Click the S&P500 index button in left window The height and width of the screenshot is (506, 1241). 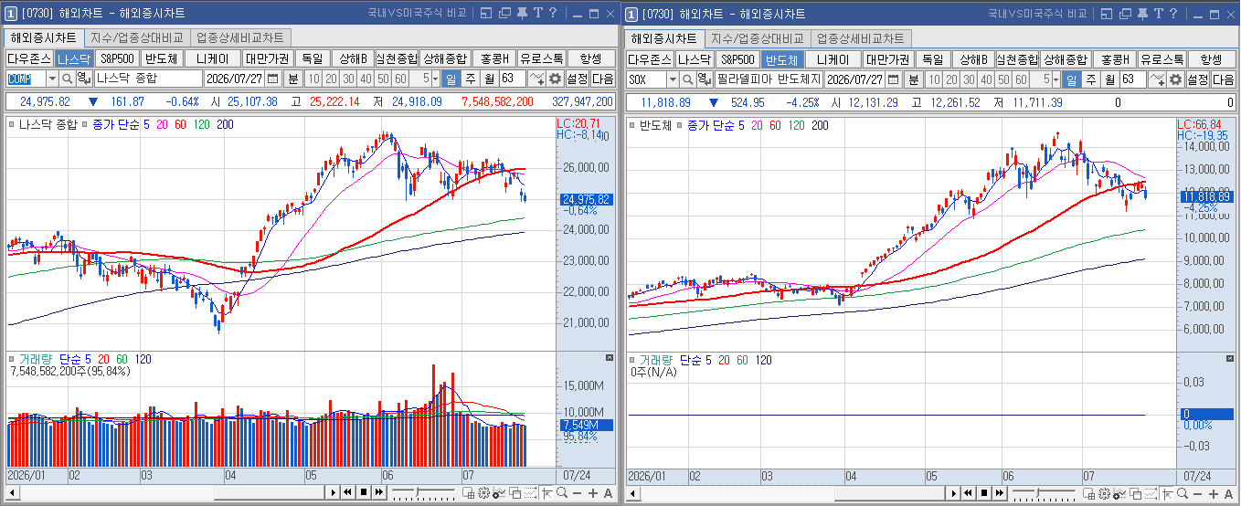pos(118,58)
